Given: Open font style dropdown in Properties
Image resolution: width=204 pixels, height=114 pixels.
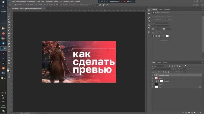Looking at the screenshot, I should (161, 26).
